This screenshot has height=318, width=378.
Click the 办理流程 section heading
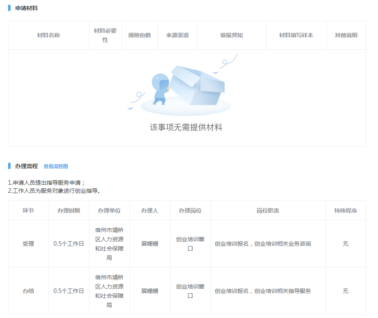pyautogui.click(x=26, y=166)
